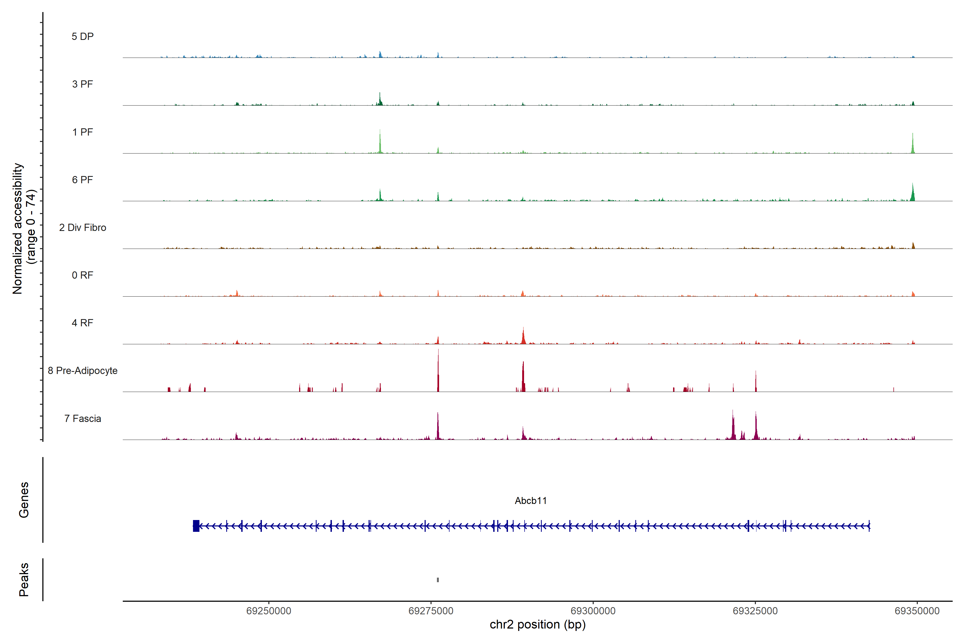
Task: Click the 69250000 axis tick label
Action: click(x=269, y=611)
